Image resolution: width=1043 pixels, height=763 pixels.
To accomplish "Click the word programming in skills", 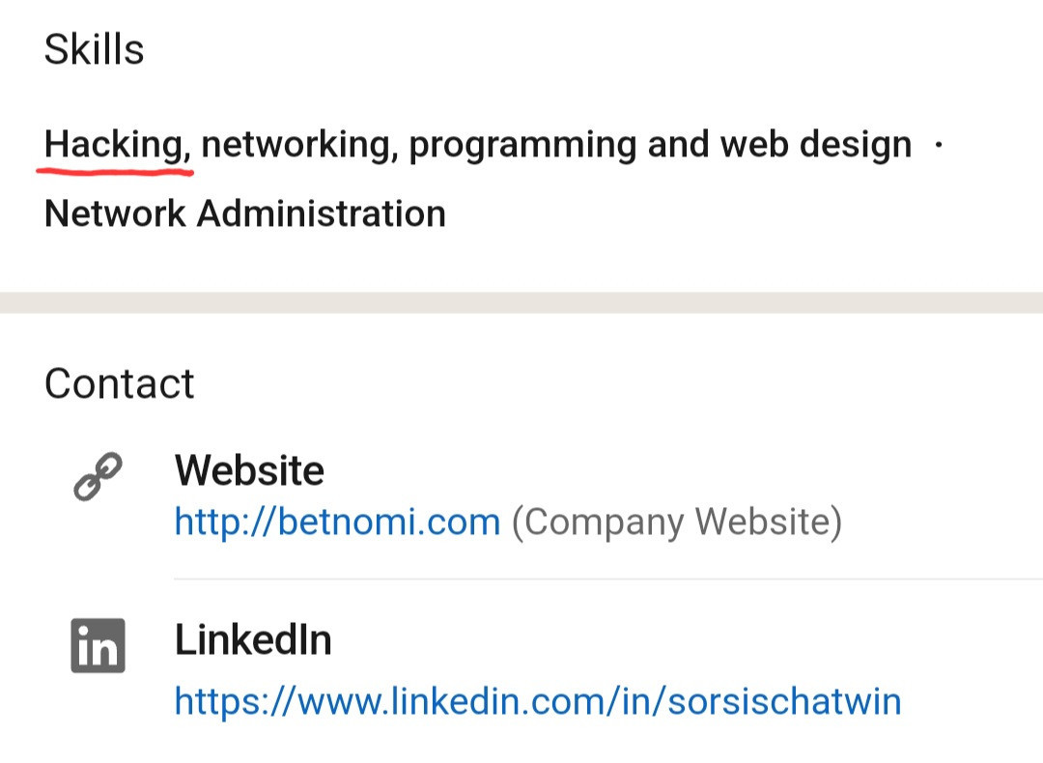I will [522, 145].
